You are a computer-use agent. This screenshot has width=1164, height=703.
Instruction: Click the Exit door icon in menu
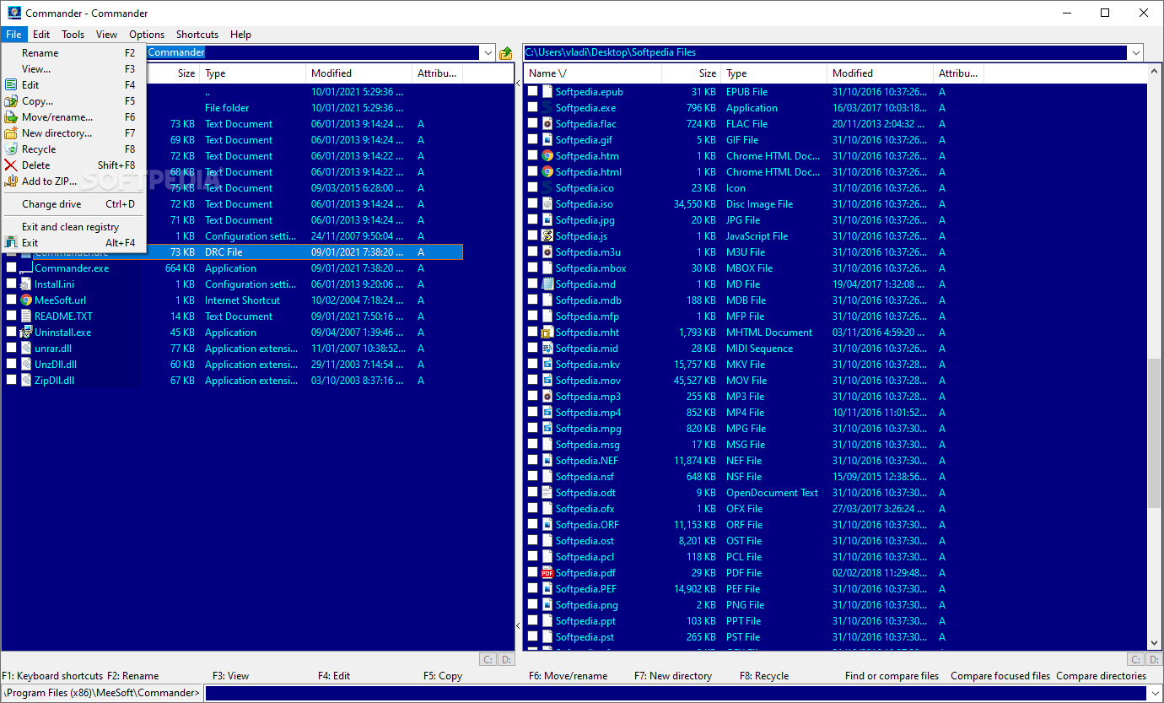coord(11,242)
